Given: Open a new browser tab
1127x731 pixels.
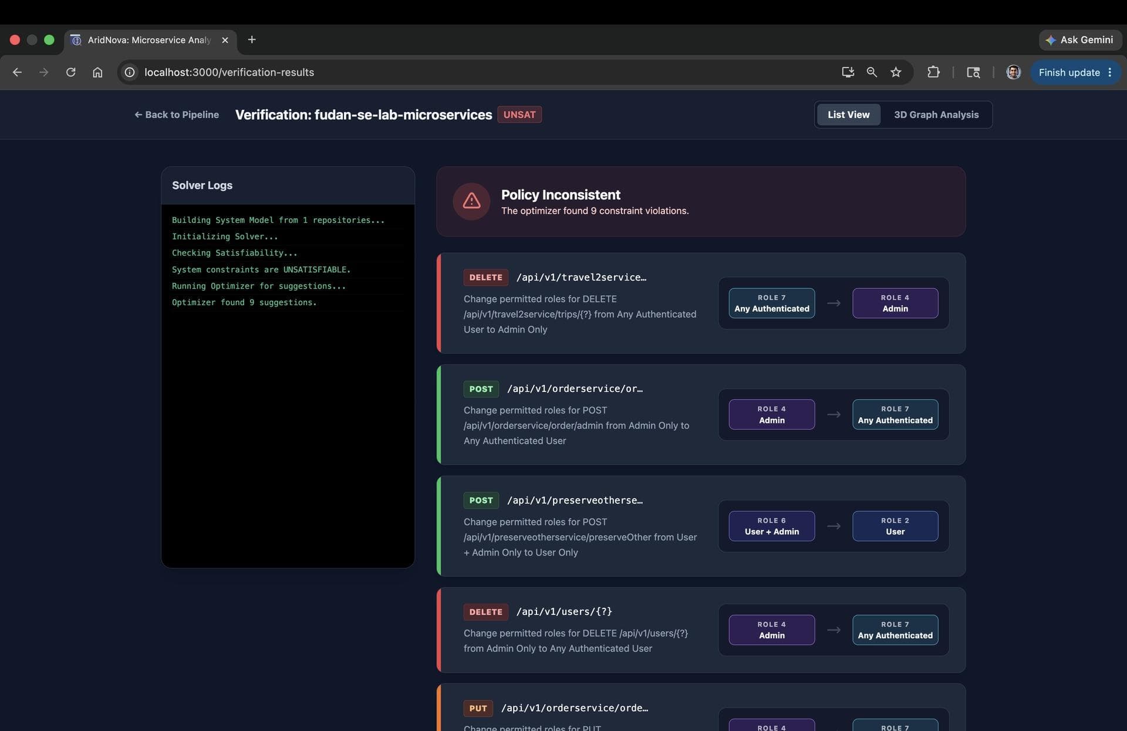Looking at the screenshot, I should click(252, 39).
